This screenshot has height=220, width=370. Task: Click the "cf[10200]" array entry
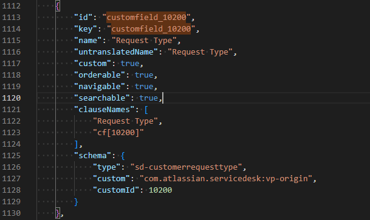click(118, 133)
